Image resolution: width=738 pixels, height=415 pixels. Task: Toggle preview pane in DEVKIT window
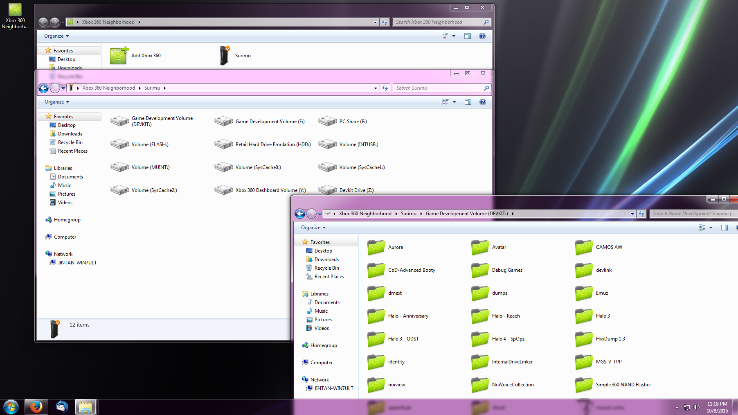point(724,228)
